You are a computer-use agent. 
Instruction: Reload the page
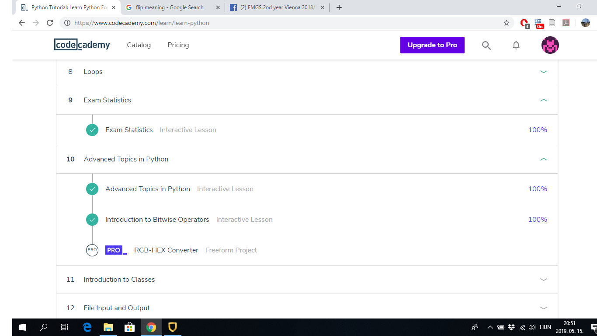click(x=50, y=23)
